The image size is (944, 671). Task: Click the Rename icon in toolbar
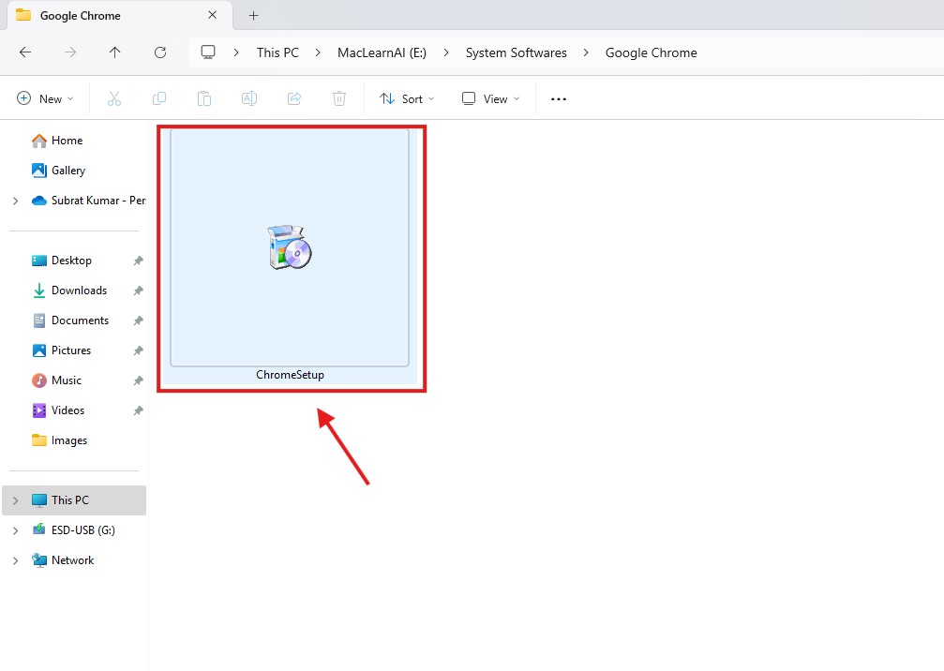(249, 98)
